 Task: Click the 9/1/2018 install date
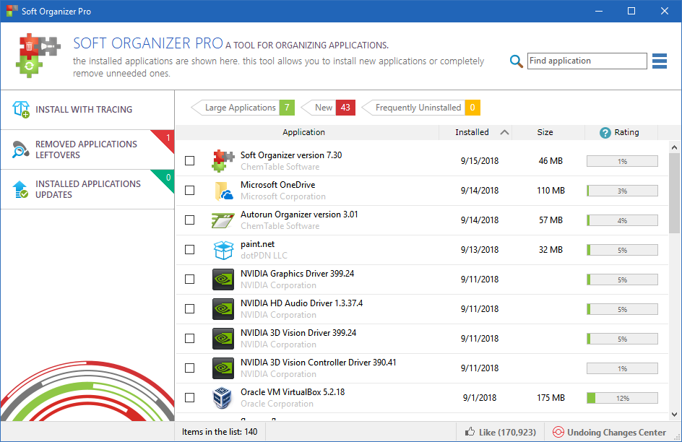[480, 398]
